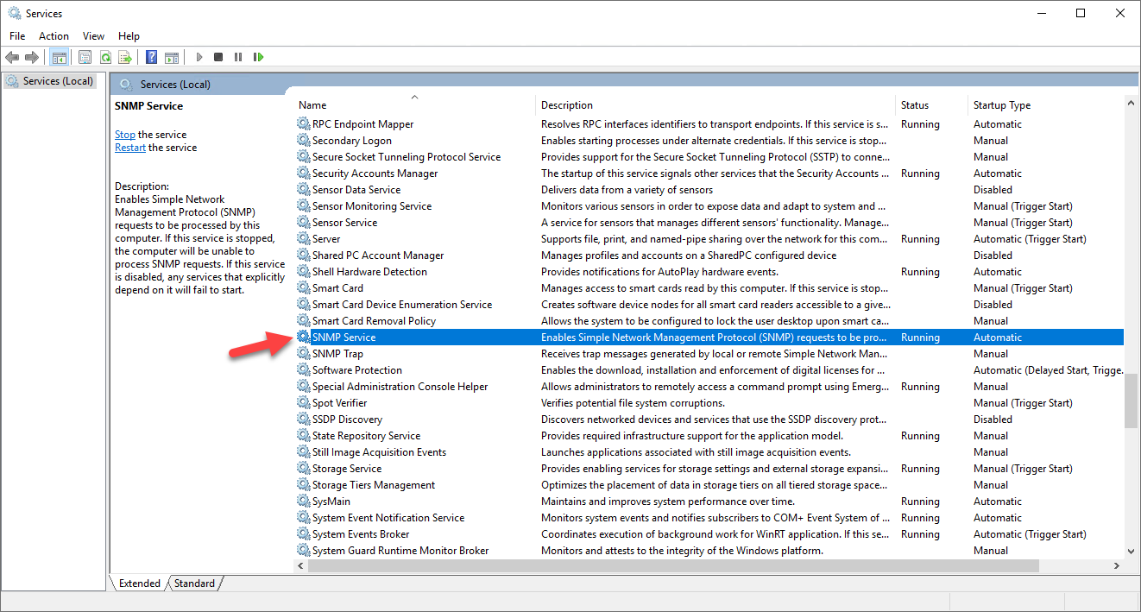This screenshot has height=612, width=1141.
Task: Open the Action menu
Action: coord(54,35)
